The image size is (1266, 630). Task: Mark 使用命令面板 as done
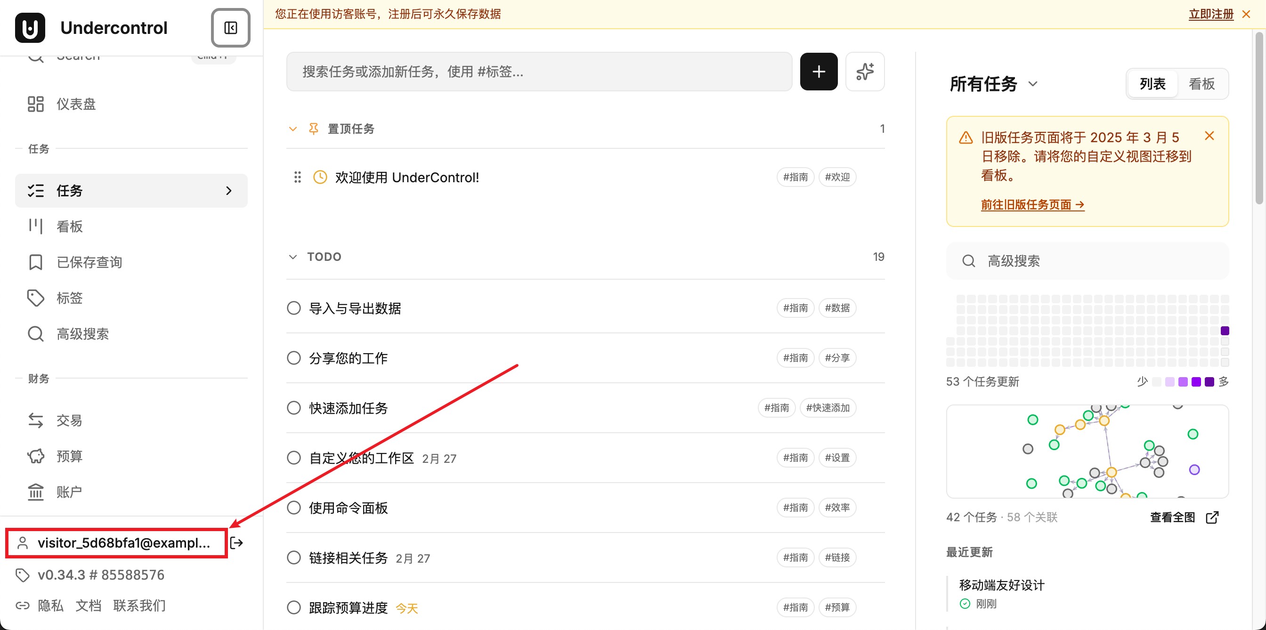pyautogui.click(x=294, y=508)
